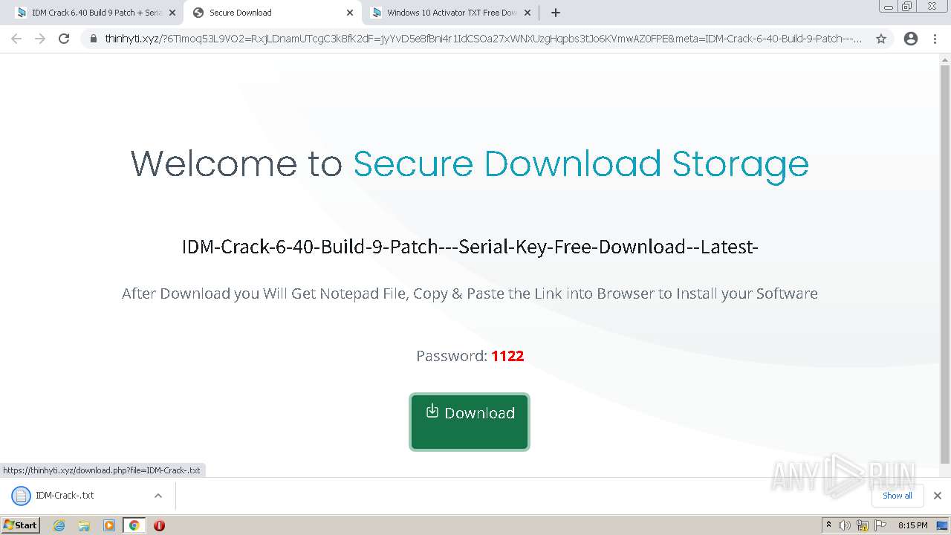The image size is (951, 535).
Task: Click the thinhyti.xyz address bar
Action: pos(483,39)
